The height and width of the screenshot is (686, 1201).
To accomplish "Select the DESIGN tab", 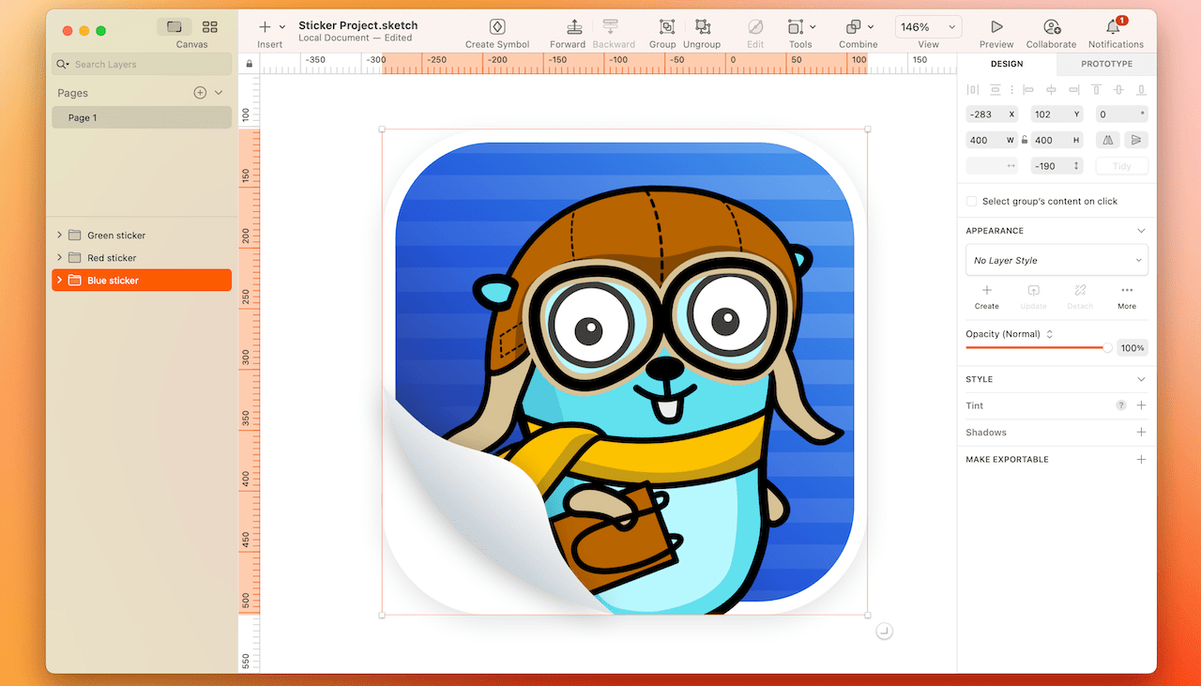I will [1007, 64].
